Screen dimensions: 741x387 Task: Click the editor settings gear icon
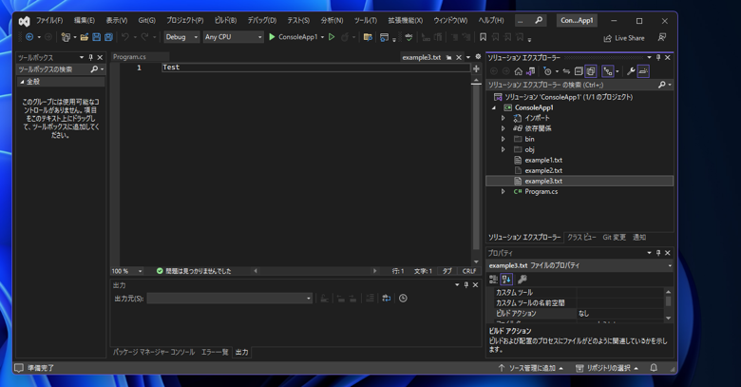pos(478,57)
